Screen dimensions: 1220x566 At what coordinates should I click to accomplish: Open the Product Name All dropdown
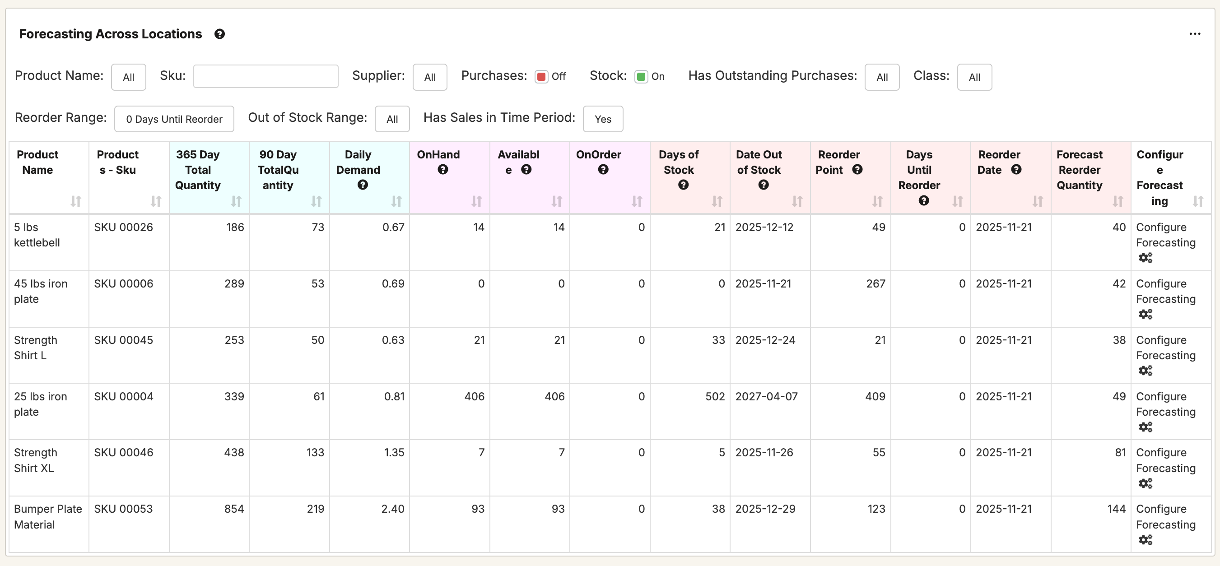[x=128, y=77]
